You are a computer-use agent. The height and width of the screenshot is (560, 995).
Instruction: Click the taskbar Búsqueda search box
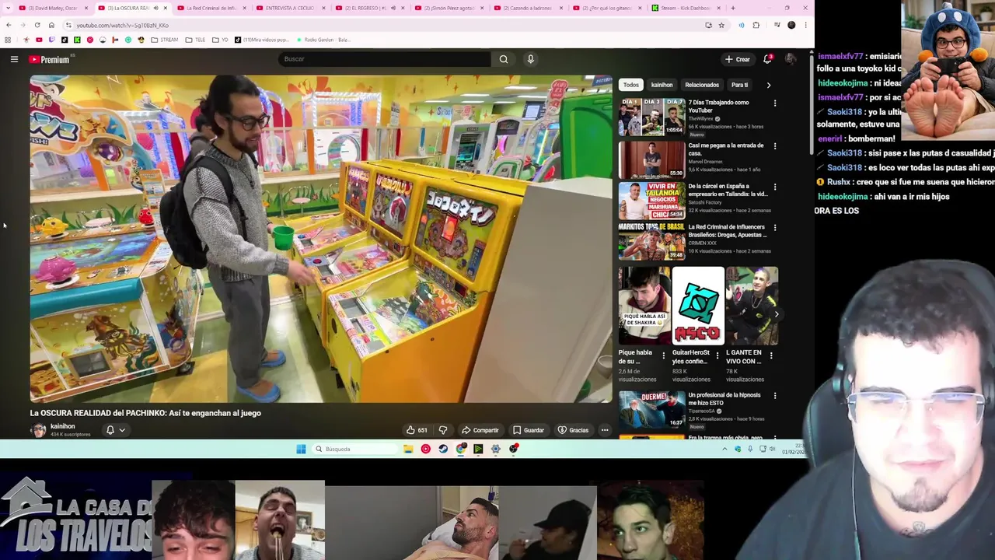coord(354,449)
